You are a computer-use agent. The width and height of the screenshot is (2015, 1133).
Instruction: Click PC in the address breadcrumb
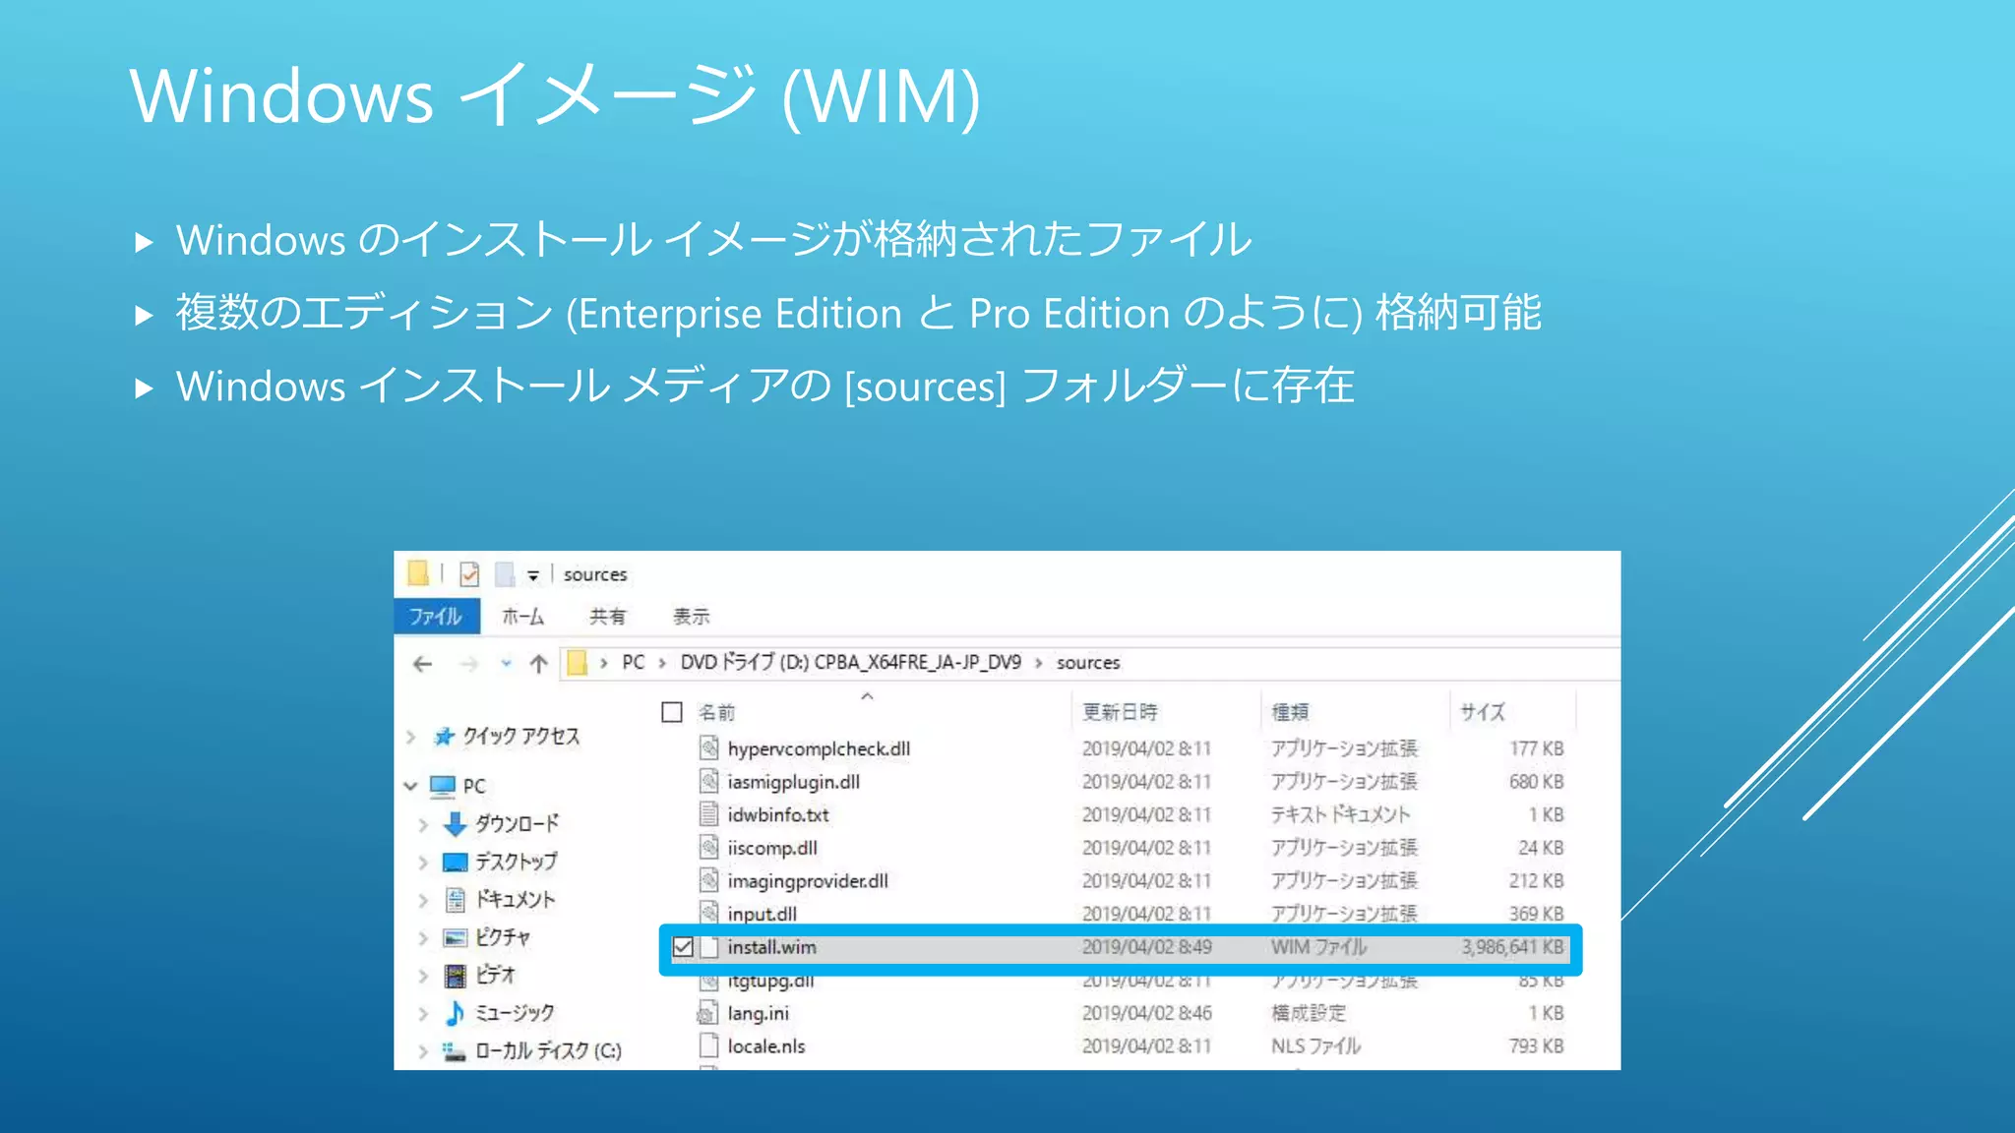pyautogui.click(x=634, y=663)
